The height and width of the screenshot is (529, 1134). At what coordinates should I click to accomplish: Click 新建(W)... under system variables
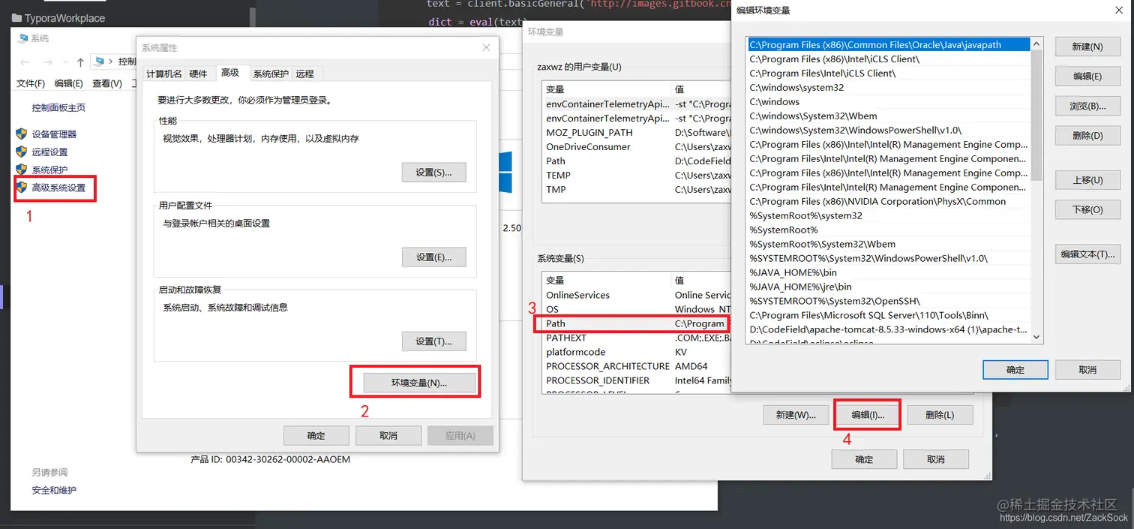click(x=796, y=414)
